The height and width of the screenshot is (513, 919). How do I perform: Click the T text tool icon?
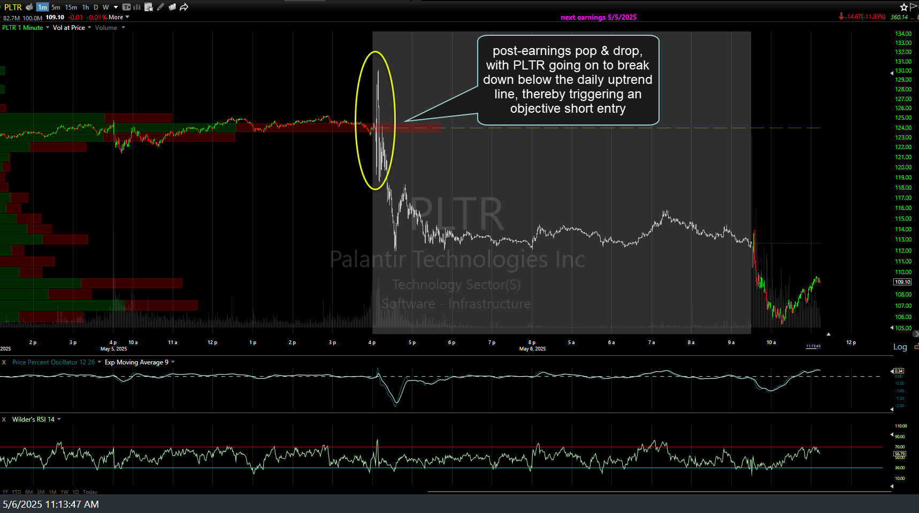click(x=126, y=7)
